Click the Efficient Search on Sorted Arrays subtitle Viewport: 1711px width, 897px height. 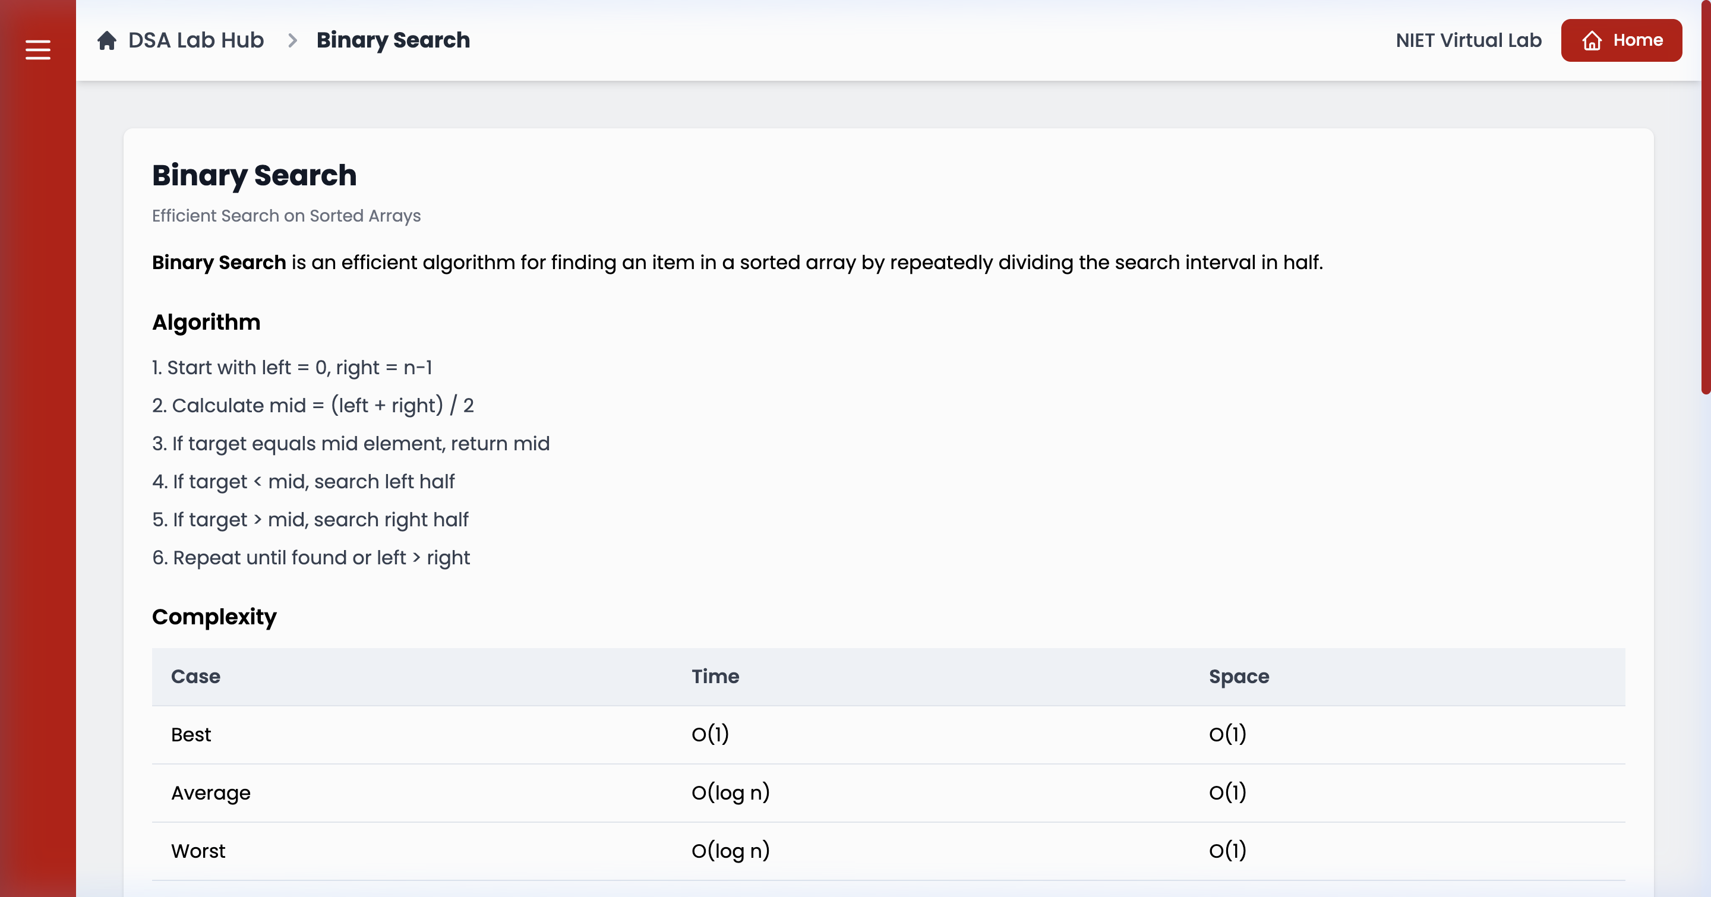pyautogui.click(x=286, y=216)
